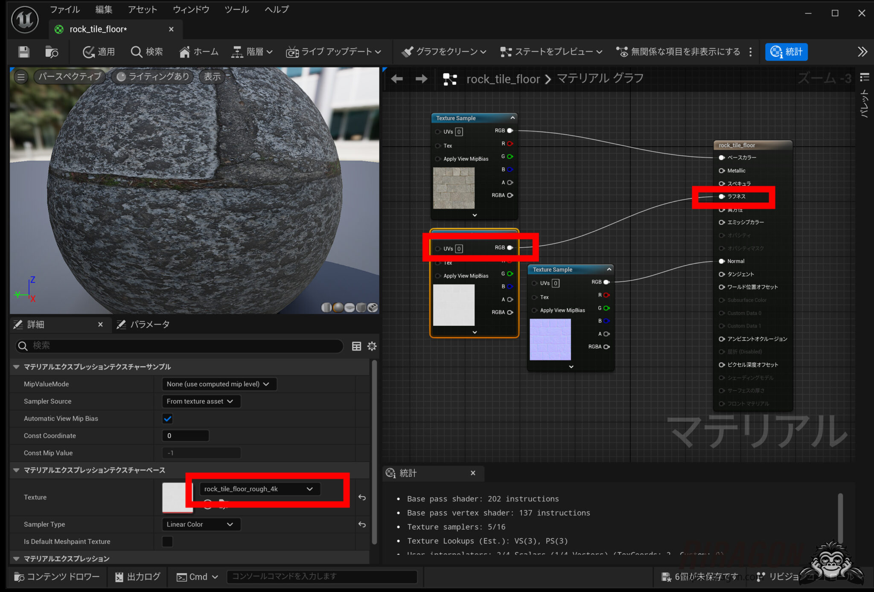Open the 出力ログ at bottom
This screenshot has height=592, width=874.
click(x=137, y=576)
